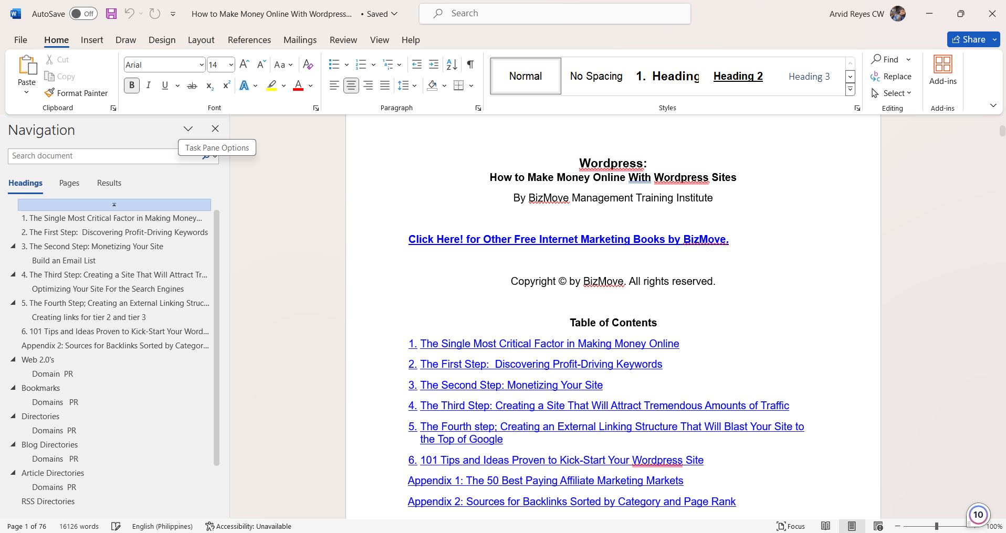
Task: Switch to Web Layout view icon
Action: click(878, 526)
